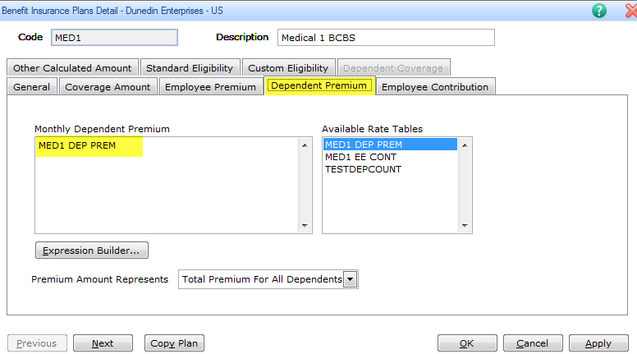Click the Description field containing Medical 1 BCBS
The image size is (637, 354).
coord(386,38)
